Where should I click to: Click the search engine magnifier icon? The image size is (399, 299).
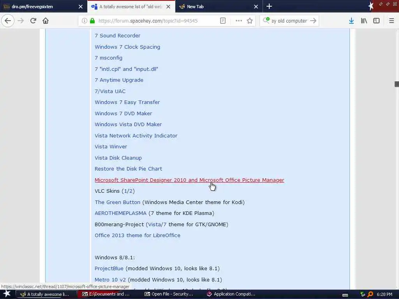coord(266,20)
